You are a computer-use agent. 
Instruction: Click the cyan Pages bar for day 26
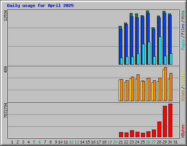149,53
